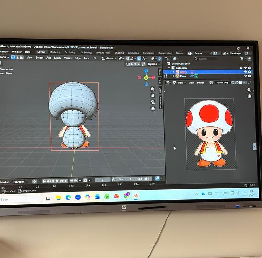This screenshot has height=258, width=262.
Task: Open the Global transform orientation dropdown
Action: tap(109, 58)
